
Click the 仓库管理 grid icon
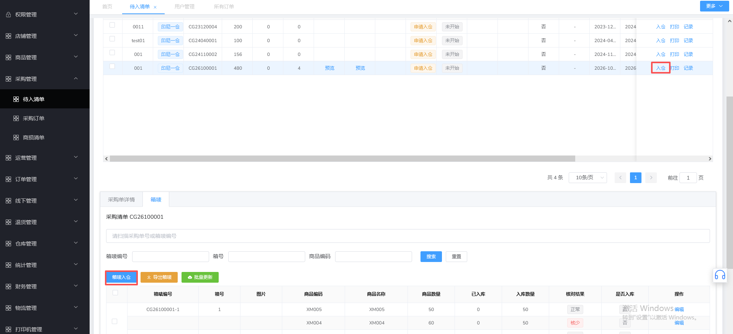coord(8,244)
